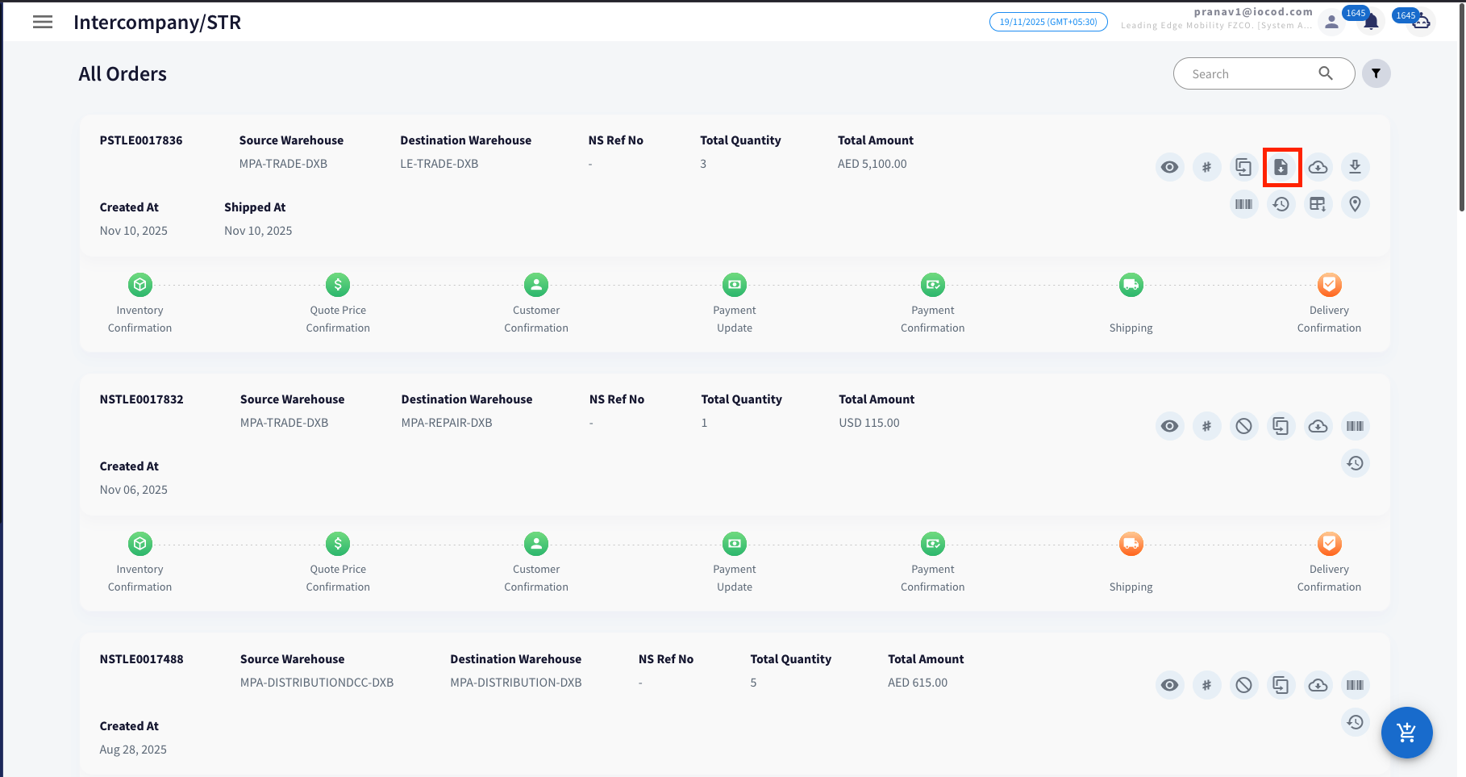Click the eye icon for order NSTLE0017488

point(1169,685)
